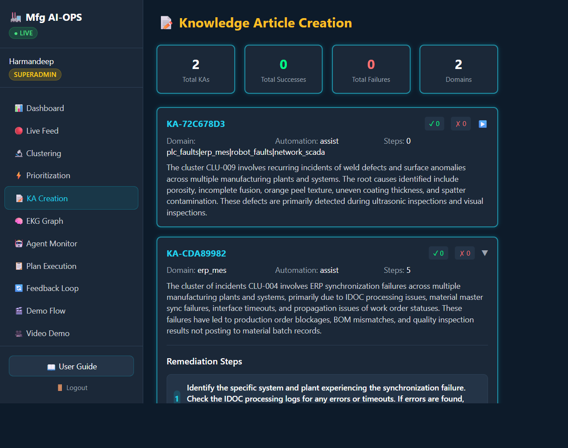Click the SUPERADMIN role badge

[x=35, y=75]
